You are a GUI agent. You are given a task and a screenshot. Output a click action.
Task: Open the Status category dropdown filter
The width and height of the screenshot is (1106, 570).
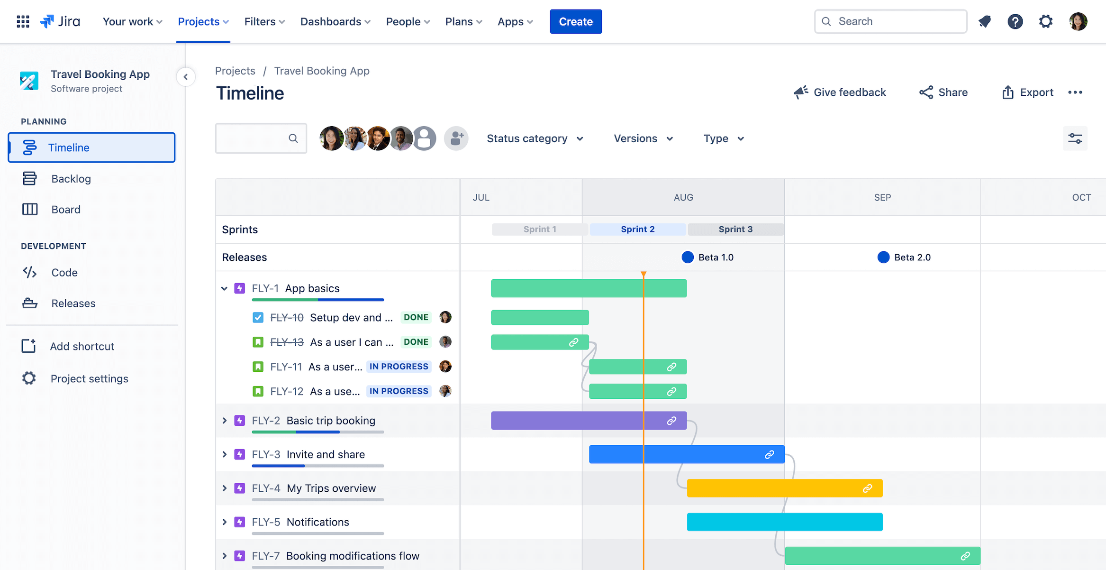click(x=536, y=138)
